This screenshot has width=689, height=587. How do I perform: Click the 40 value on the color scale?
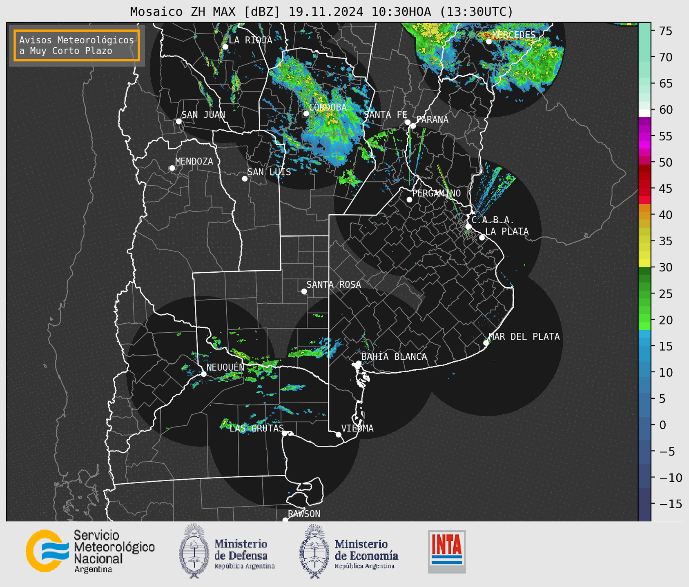(665, 215)
